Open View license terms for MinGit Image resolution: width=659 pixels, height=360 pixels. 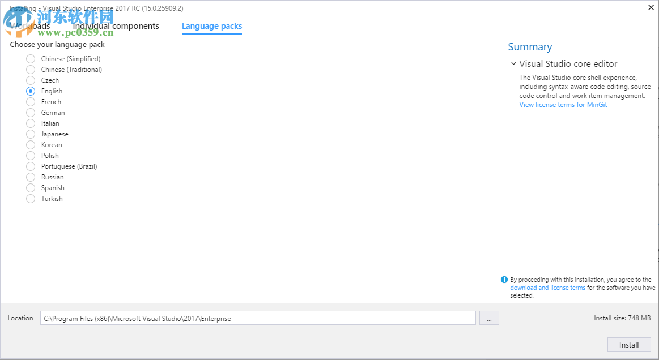[x=563, y=105]
